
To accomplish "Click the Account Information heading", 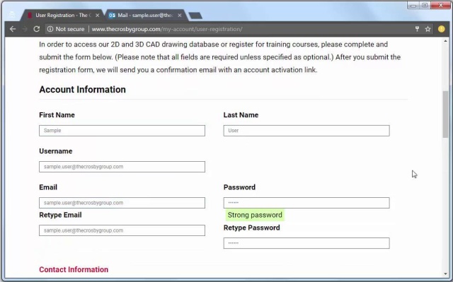I will click(82, 89).
